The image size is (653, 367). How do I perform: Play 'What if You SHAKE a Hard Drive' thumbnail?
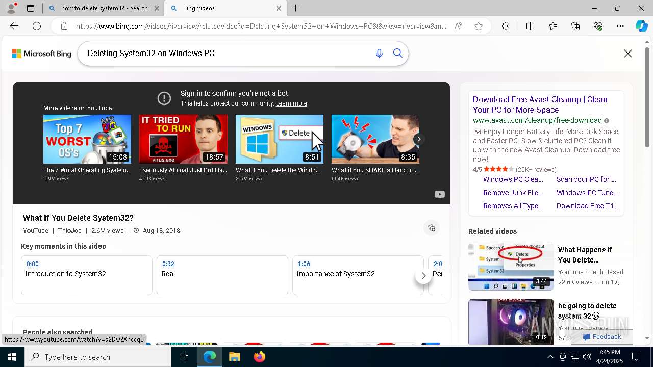pos(375,139)
